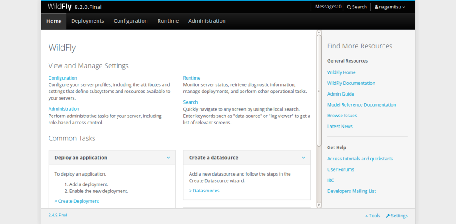The image size is (456, 224).
Task: Click the user avatar icon beside nagamitsu
Action: pos(376,7)
